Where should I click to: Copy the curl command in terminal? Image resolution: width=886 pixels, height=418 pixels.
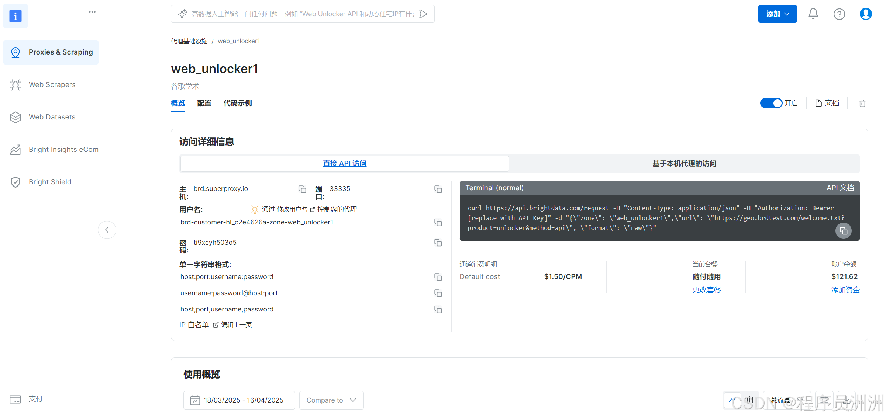pos(843,231)
